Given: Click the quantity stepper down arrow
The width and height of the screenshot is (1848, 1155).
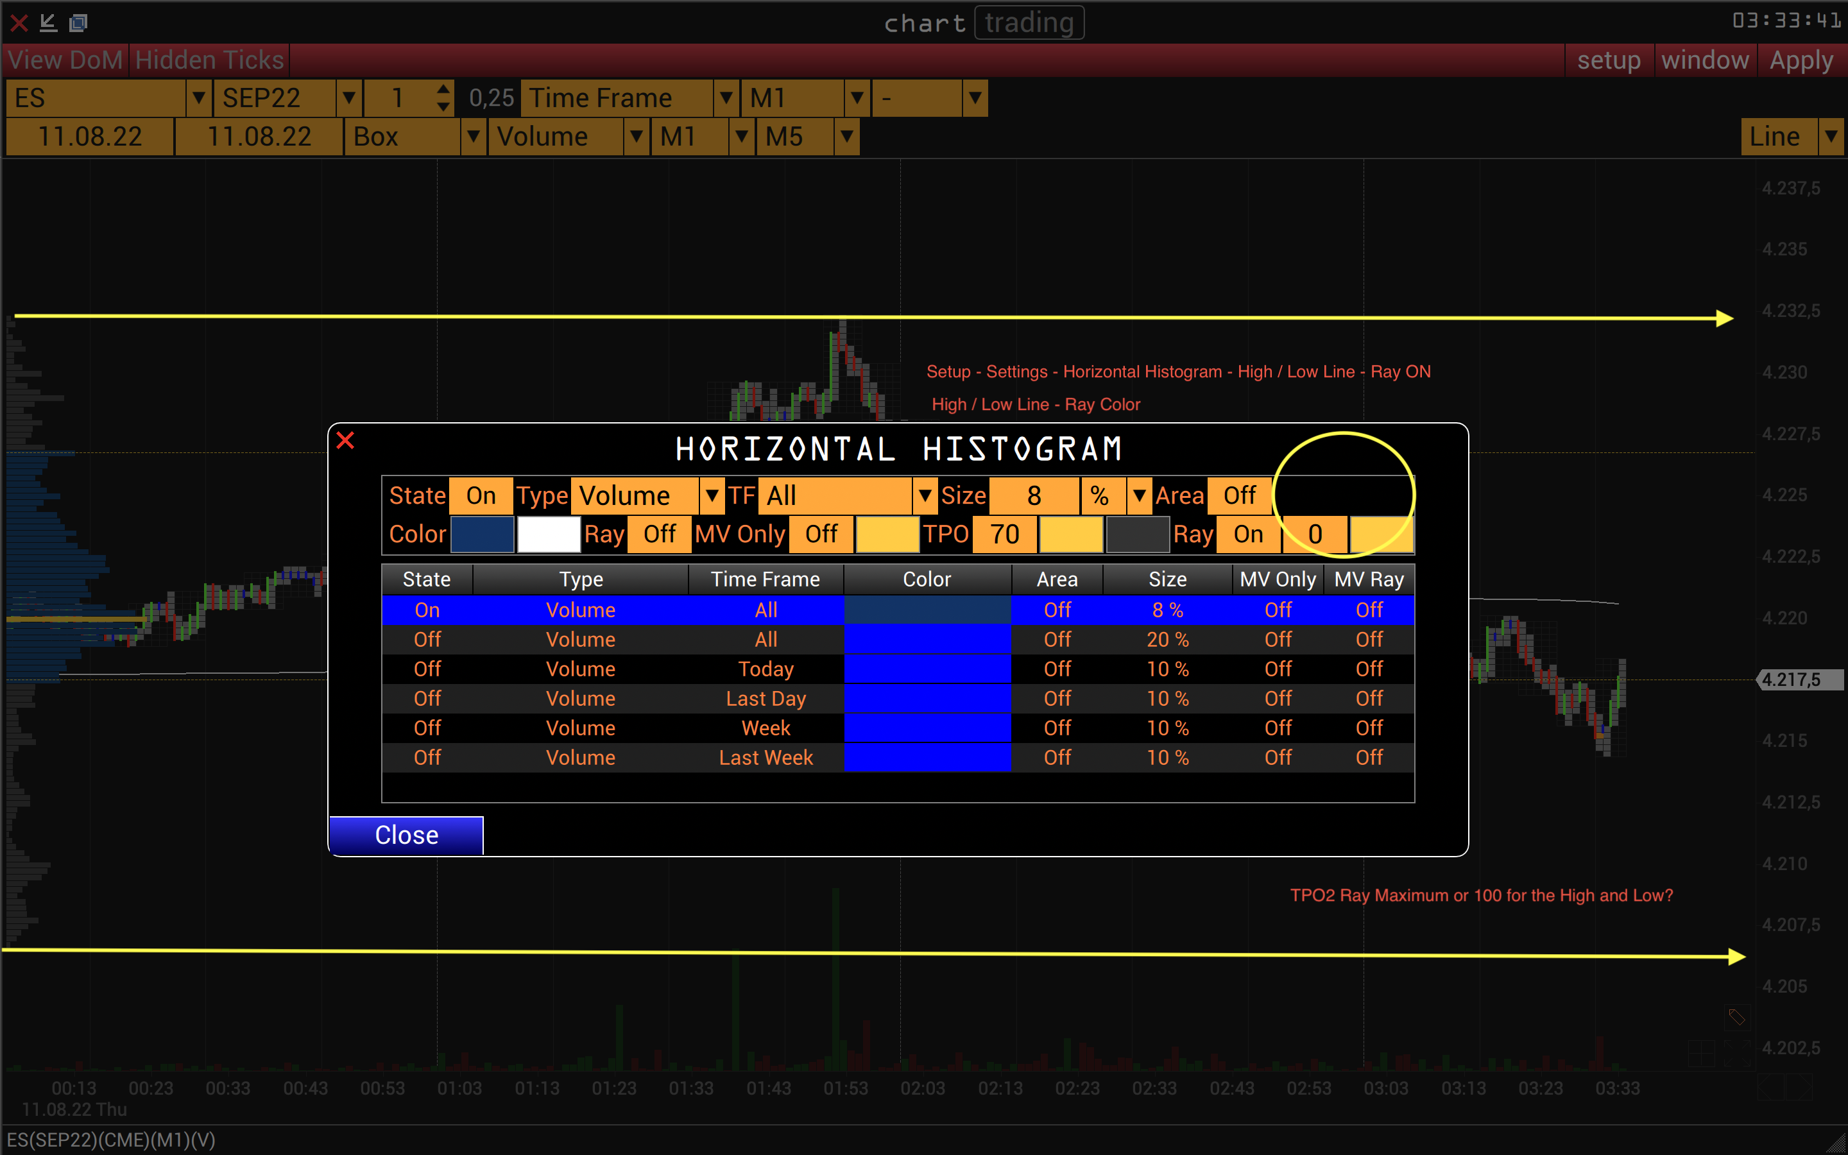Looking at the screenshot, I should [x=443, y=107].
